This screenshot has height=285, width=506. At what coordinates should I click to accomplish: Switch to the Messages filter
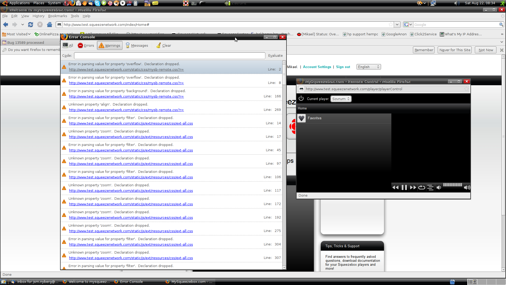coord(137,45)
